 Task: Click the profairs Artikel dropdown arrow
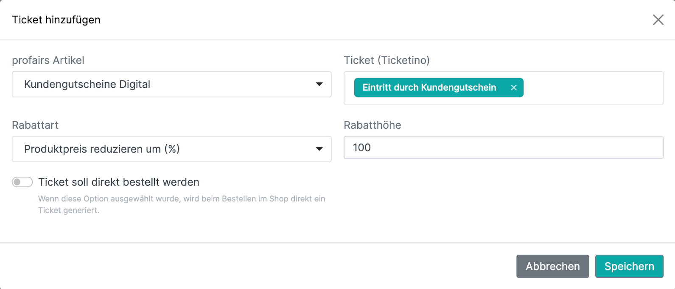pyautogui.click(x=319, y=84)
